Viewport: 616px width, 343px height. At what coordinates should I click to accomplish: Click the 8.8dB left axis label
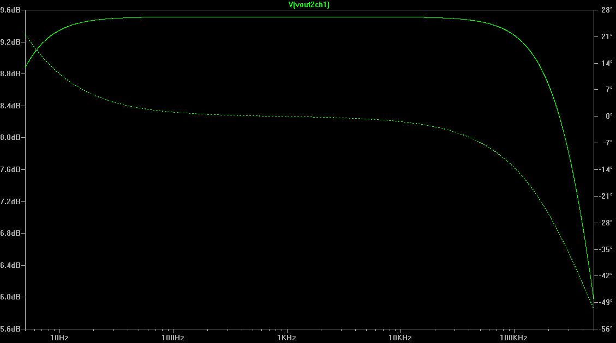coord(10,73)
